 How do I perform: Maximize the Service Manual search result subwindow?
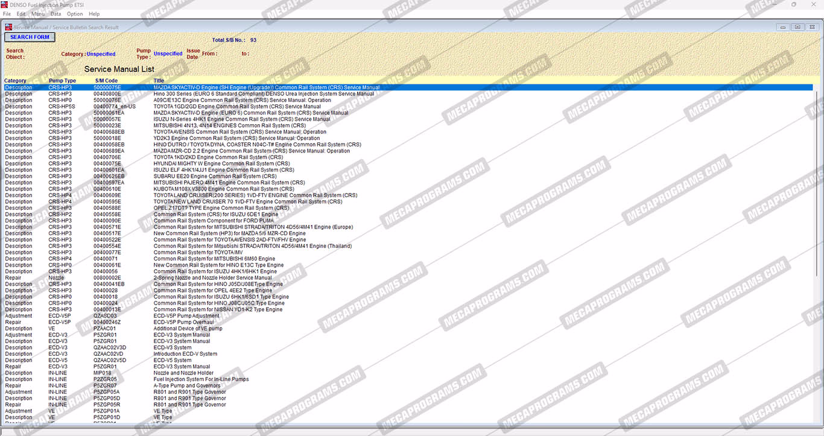point(797,27)
